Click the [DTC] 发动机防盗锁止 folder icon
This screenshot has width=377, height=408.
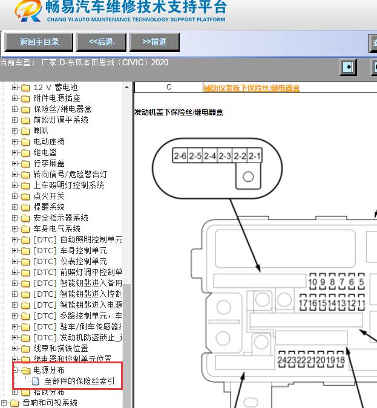25,338
